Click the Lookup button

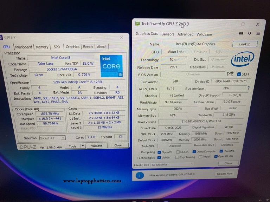point(245,44)
